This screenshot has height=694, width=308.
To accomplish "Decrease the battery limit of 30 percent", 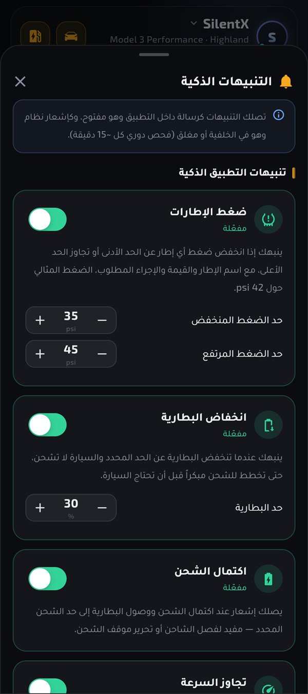I will (102, 508).
